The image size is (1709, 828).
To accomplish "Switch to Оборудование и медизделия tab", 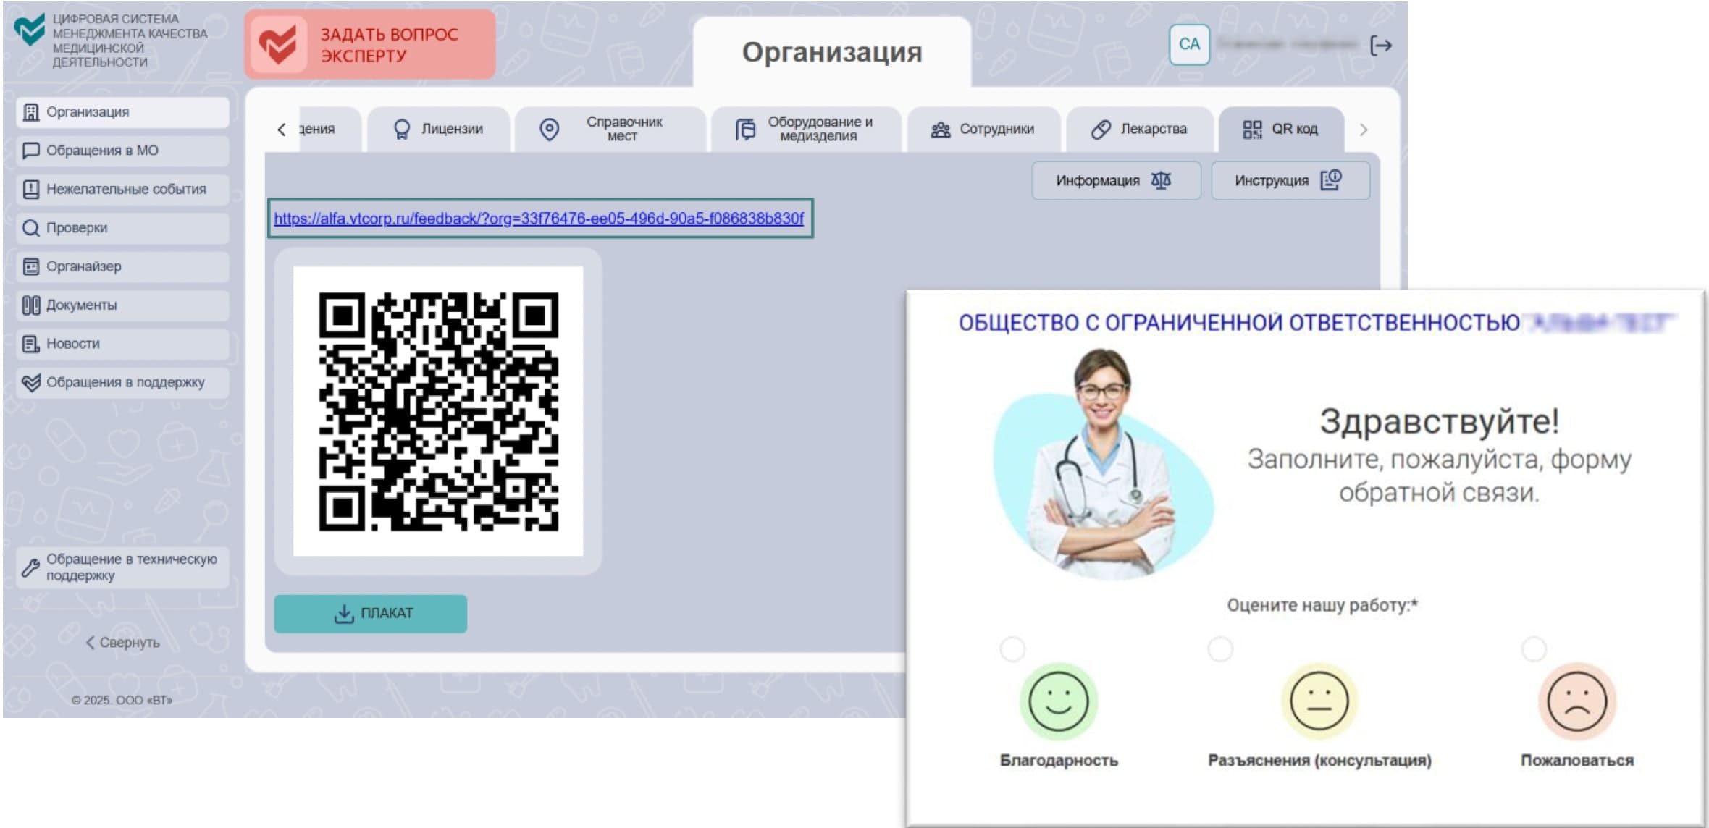I will tap(806, 130).
